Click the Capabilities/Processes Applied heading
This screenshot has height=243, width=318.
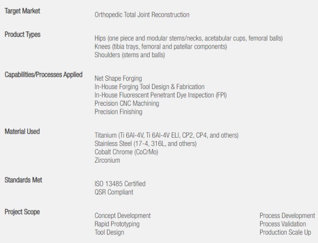click(44, 74)
